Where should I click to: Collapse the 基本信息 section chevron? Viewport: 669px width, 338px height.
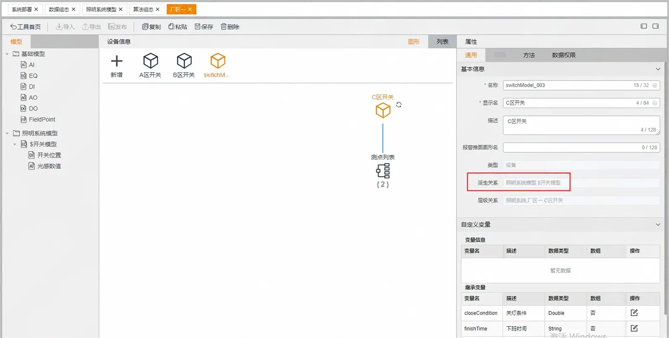click(658, 69)
